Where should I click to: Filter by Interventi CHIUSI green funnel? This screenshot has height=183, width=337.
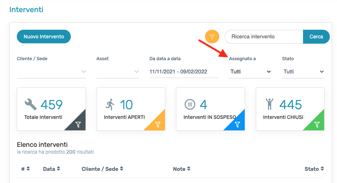(317, 125)
